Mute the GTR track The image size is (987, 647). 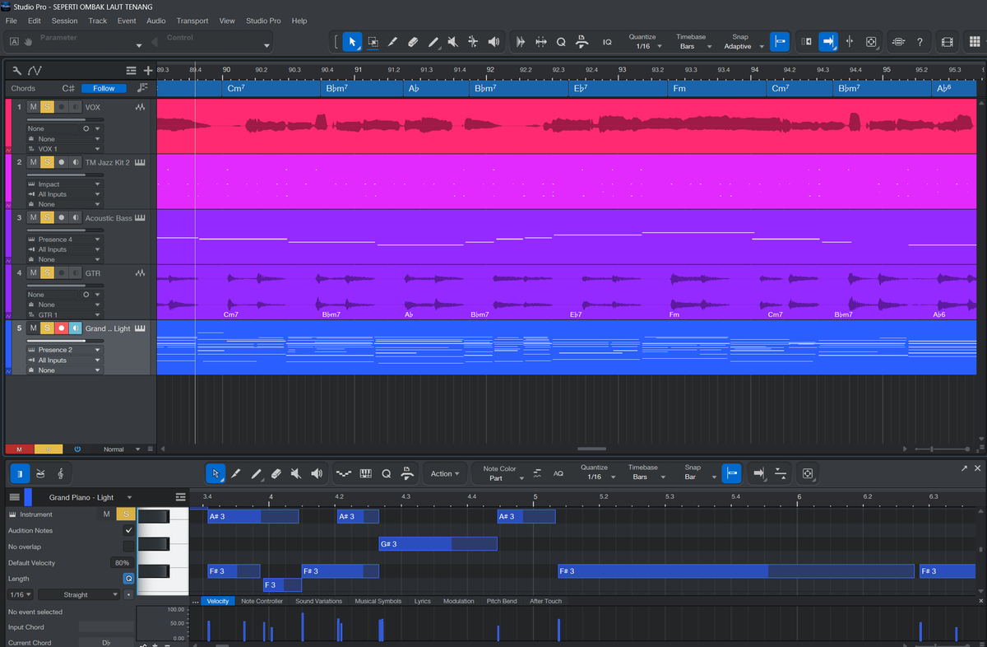[34, 272]
